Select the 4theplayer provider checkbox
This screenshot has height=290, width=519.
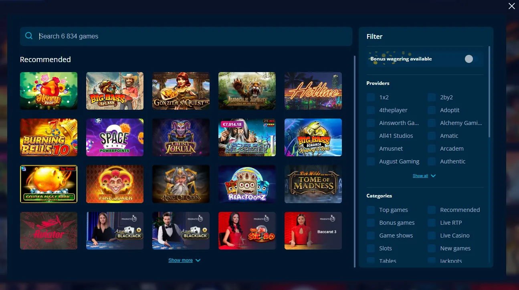(371, 110)
